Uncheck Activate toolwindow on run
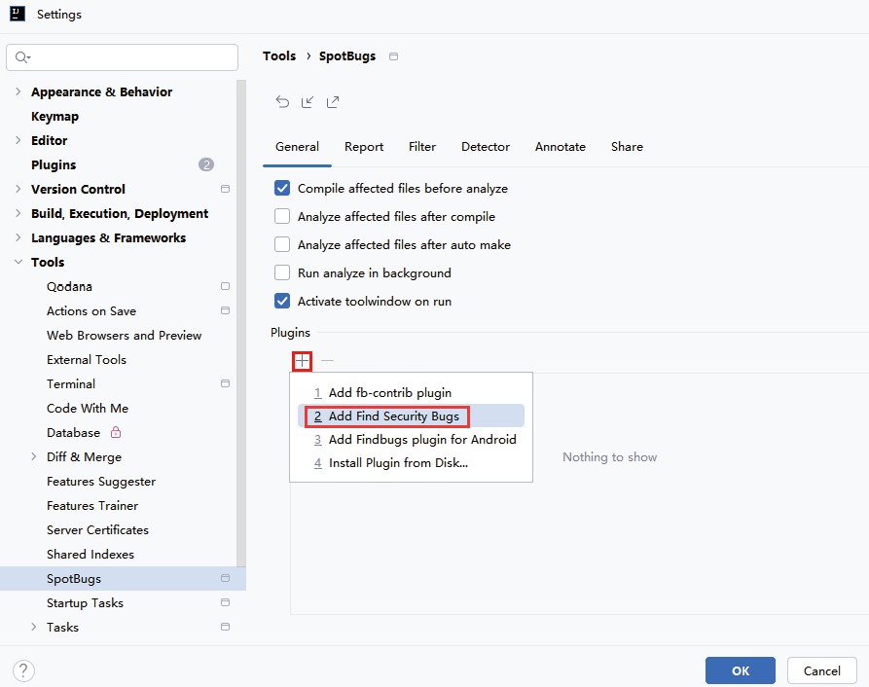The image size is (869, 687). pos(282,302)
